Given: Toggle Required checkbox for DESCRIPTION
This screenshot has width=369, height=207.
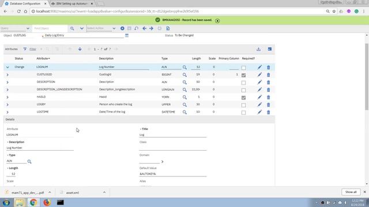Looking at the screenshot, I should [243, 83].
